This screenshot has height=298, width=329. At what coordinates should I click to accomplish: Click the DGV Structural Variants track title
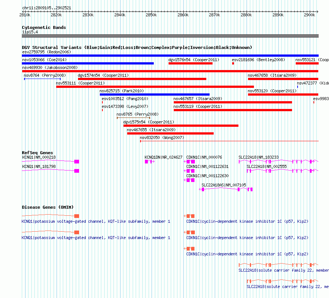coord(137,47)
